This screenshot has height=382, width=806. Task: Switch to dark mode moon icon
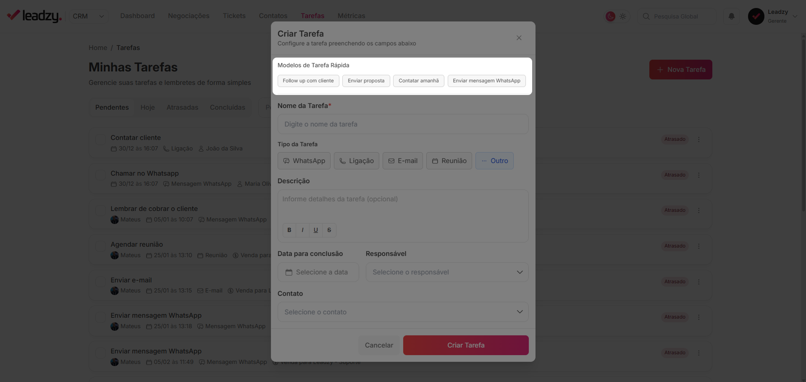point(610,16)
